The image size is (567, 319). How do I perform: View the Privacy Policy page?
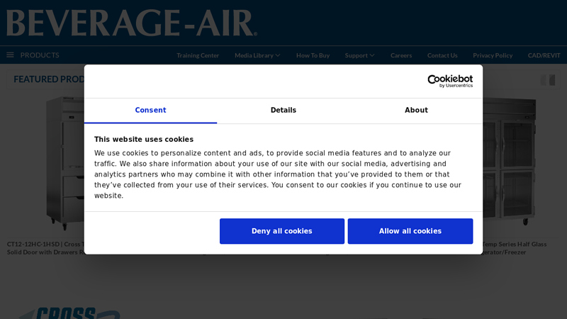coord(493,55)
